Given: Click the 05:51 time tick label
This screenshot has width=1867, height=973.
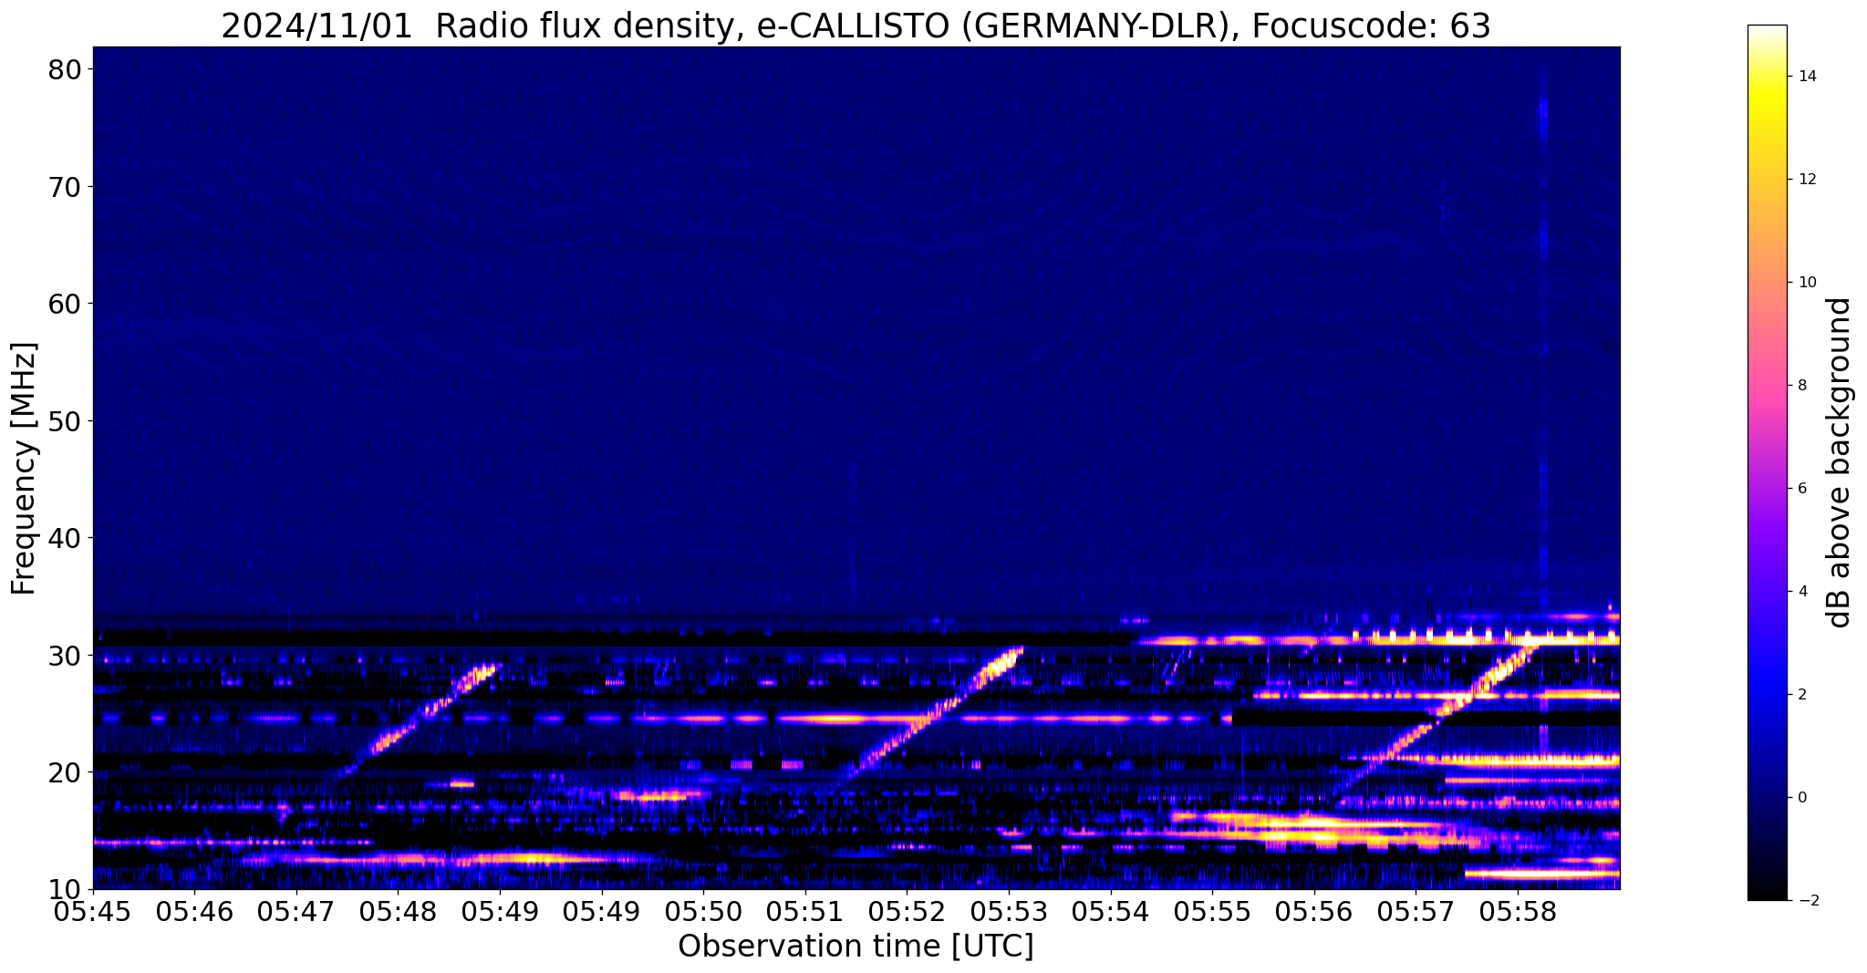Looking at the screenshot, I should coord(805,912).
